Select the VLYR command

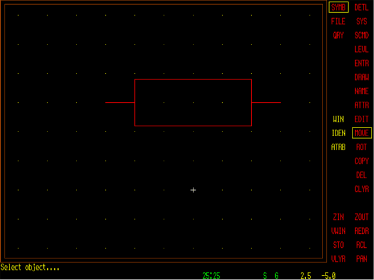tap(338, 259)
